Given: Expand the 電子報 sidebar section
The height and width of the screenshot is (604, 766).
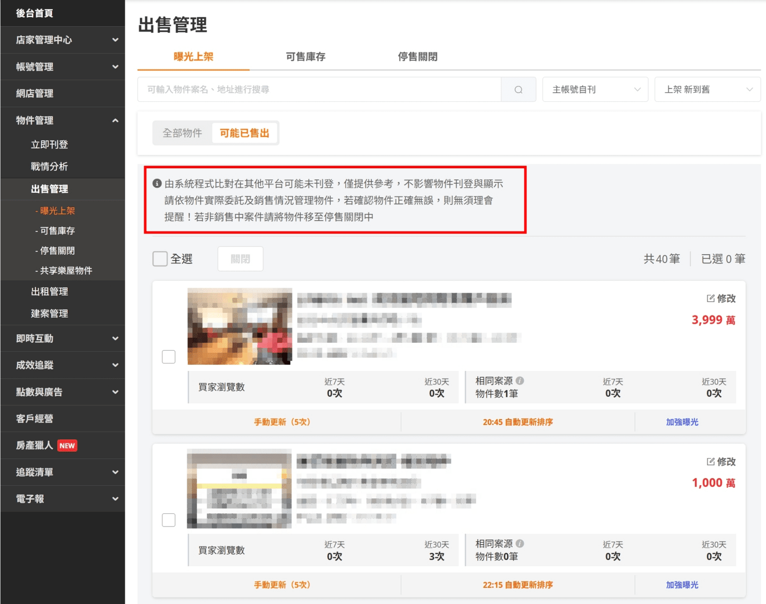Looking at the screenshot, I should click(62, 499).
